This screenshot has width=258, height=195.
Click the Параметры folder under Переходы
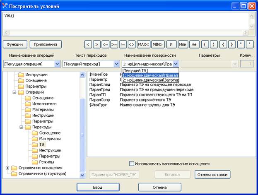(x=50, y=156)
